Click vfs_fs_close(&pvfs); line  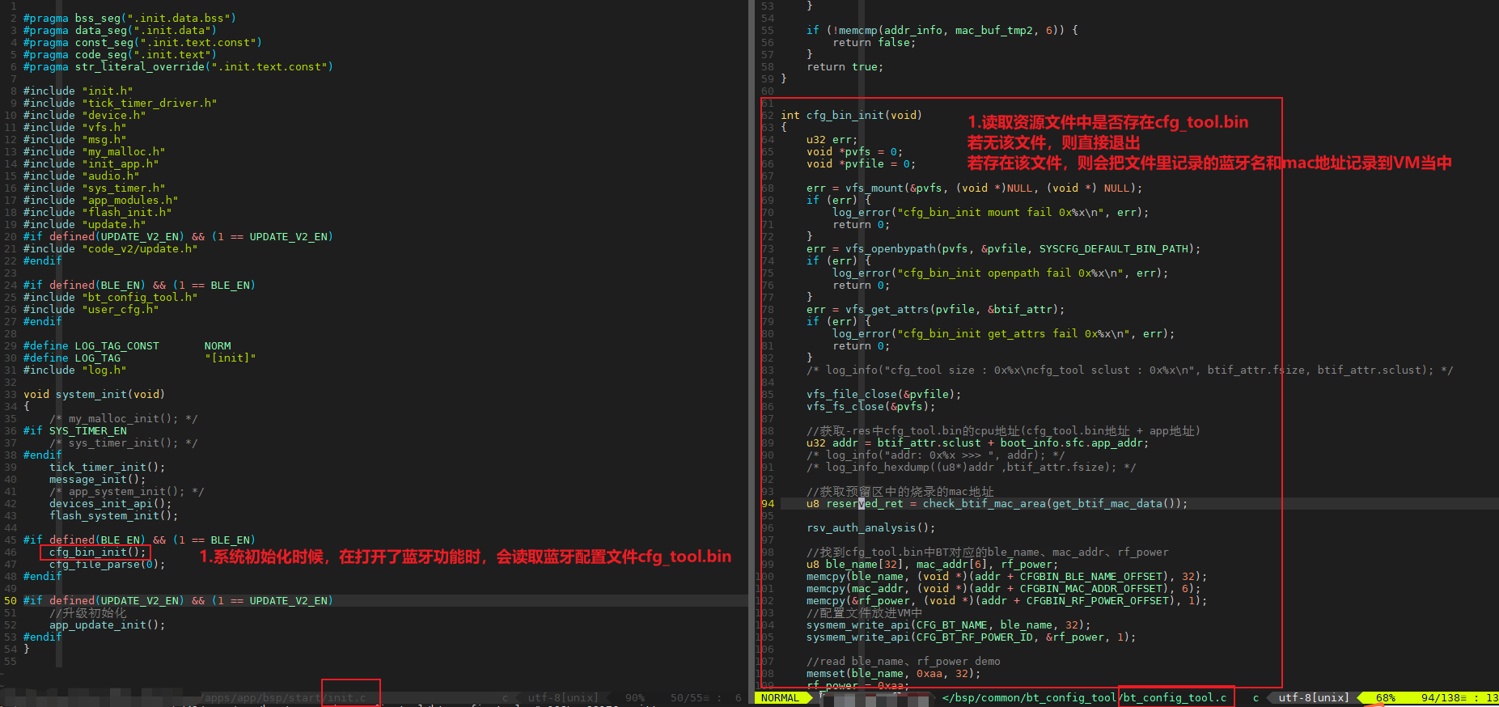870,406
